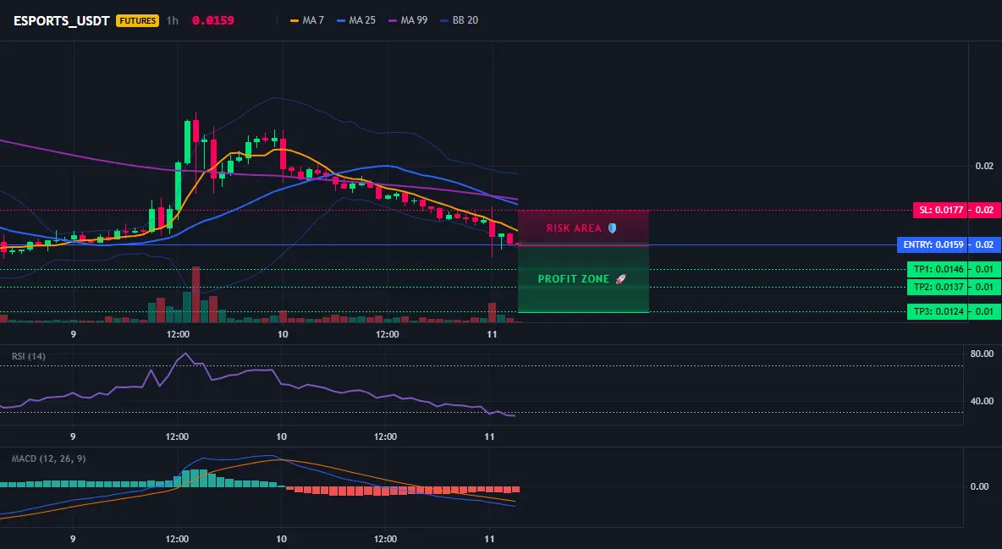Click the ENTRY: 0.0159 price label
The width and height of the screenshot is (1002, 549).
(x=933, y=244)
